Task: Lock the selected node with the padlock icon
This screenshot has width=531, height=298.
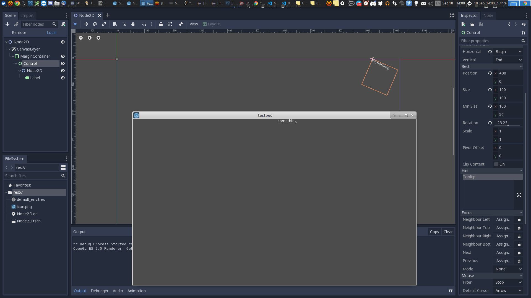Action: (x=161, y=24)
